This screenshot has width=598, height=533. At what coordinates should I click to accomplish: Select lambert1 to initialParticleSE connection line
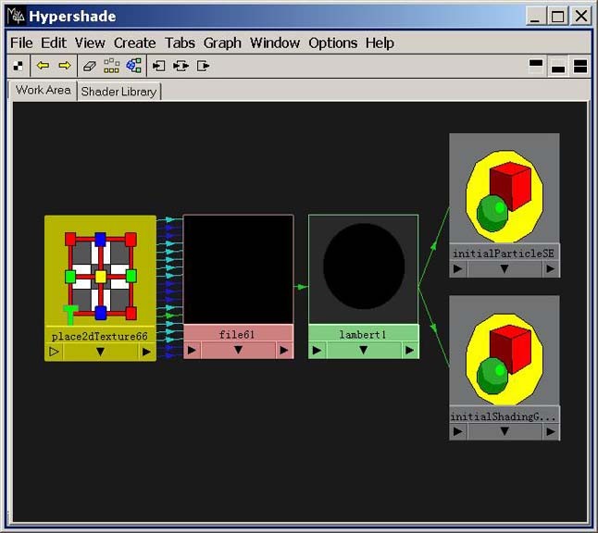(433, 247)
